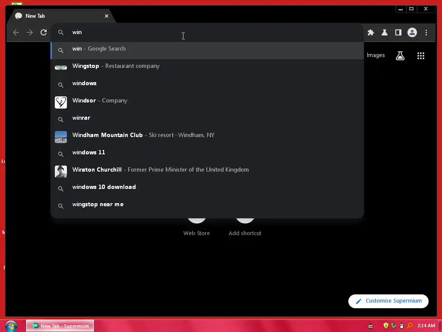Image resolution: width=442 pixels, height=332 pixels.
Task: Choose the Windsor company suggestion
Action: click(x=207, y=102)
